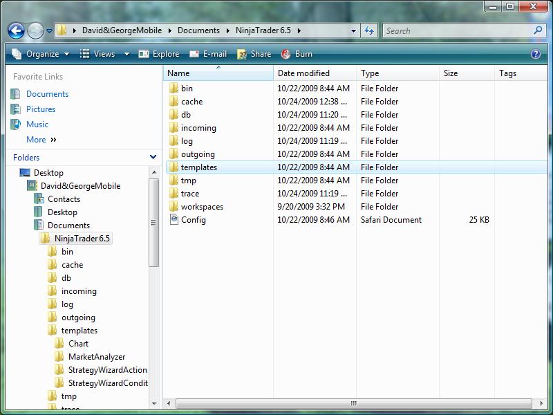Select incoming folder icon in file list

tap(174, 128)
